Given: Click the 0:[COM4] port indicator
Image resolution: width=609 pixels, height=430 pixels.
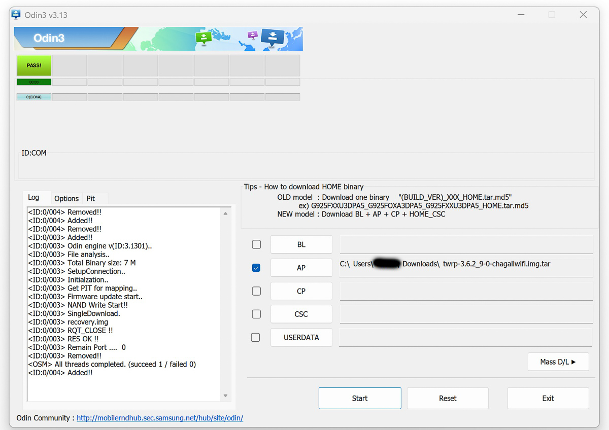Looking at the screenshot, I should [x=34, y=97].
